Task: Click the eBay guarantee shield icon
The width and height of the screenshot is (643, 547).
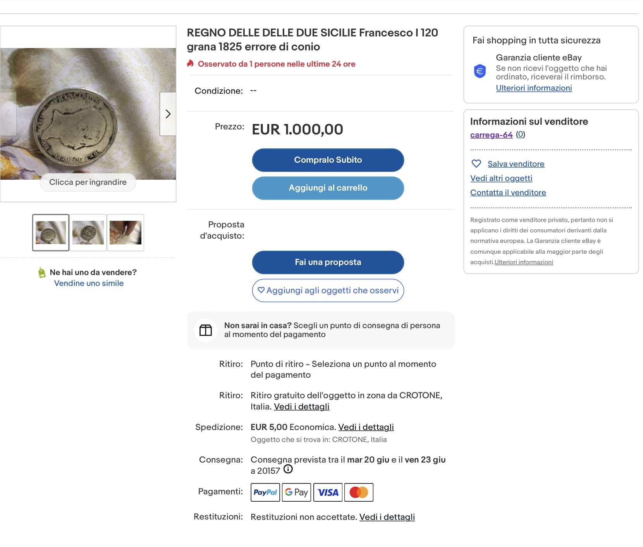Action: click(480, 71)
